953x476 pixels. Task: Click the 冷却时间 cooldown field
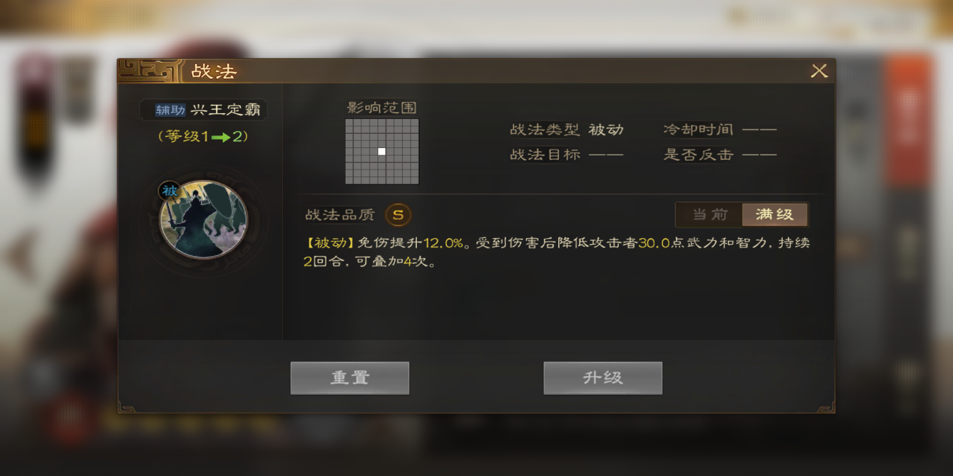click(720, 129)
